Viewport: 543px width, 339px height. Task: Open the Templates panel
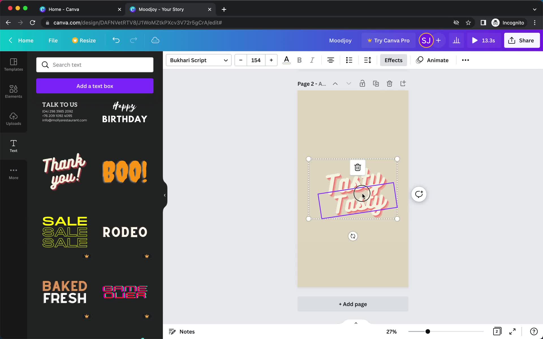tap(14, 65)
